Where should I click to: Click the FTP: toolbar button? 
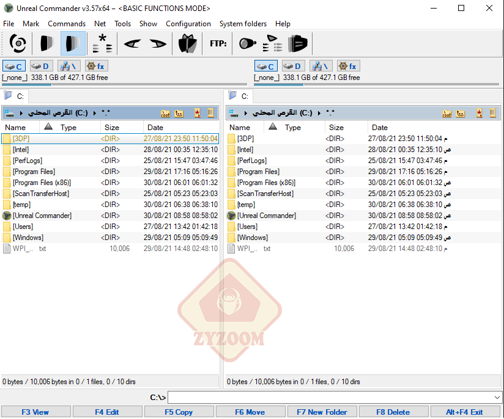click(218, 43)
